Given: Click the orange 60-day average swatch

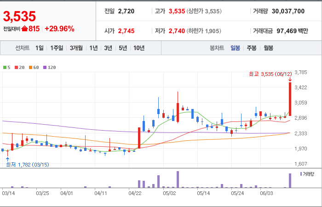Looking at the screenshot, I should tap(30, 67).
